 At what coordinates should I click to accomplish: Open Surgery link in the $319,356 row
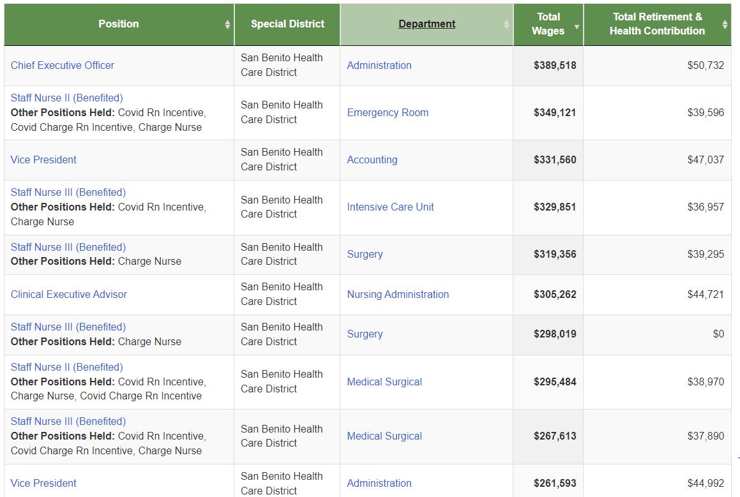point(365,254)
